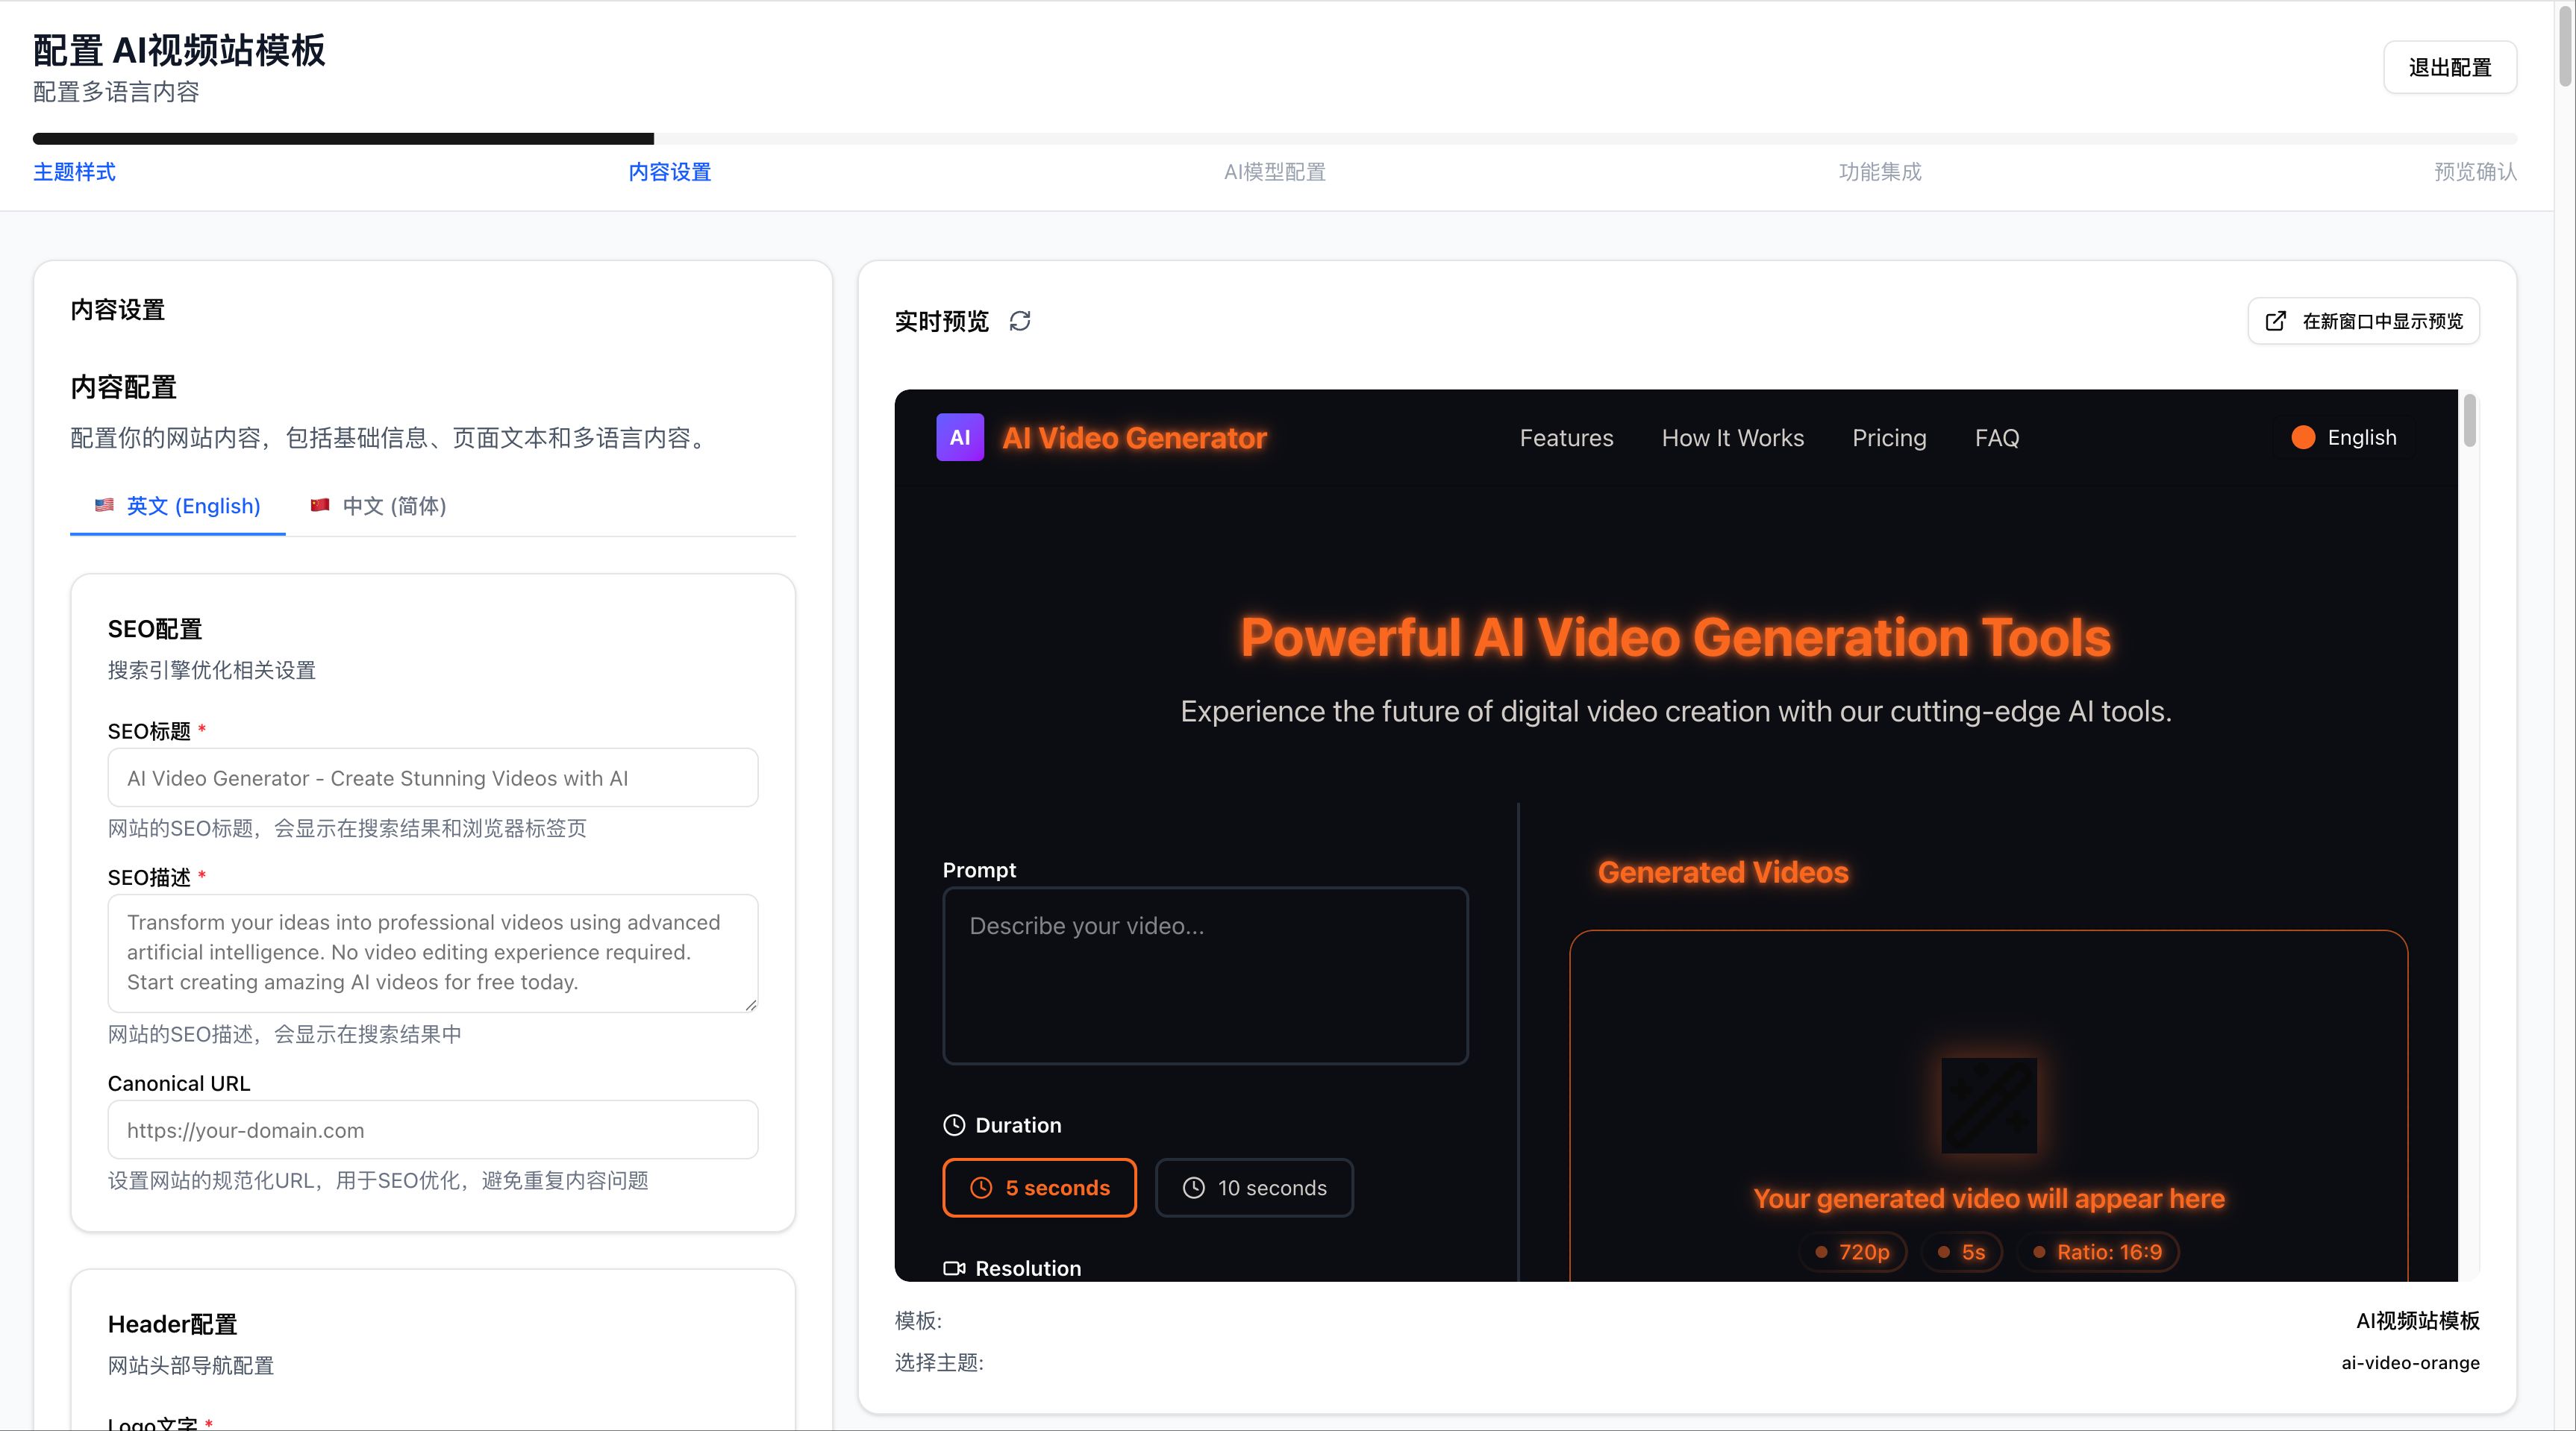This screenshot has width=2576, height=1431.
Task: Click the configuration progress bar
Action: point(1274,138)
